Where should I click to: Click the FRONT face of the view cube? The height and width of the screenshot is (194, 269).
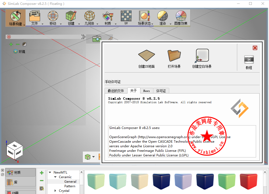(10, 152)
